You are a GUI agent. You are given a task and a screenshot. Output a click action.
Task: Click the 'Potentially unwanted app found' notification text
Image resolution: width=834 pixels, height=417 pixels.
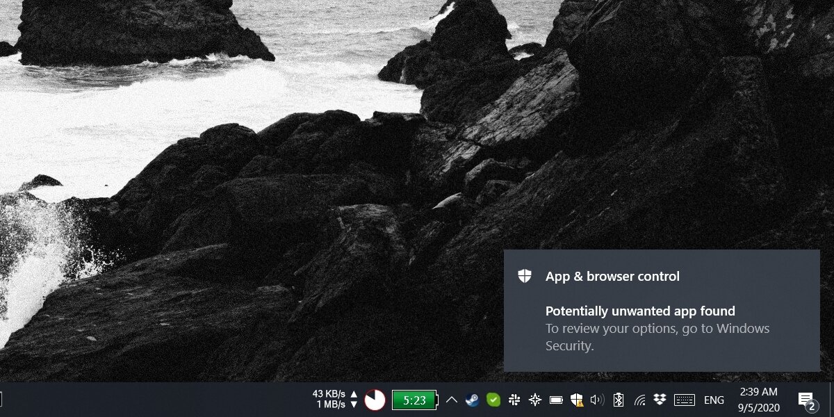pos(640,311)
